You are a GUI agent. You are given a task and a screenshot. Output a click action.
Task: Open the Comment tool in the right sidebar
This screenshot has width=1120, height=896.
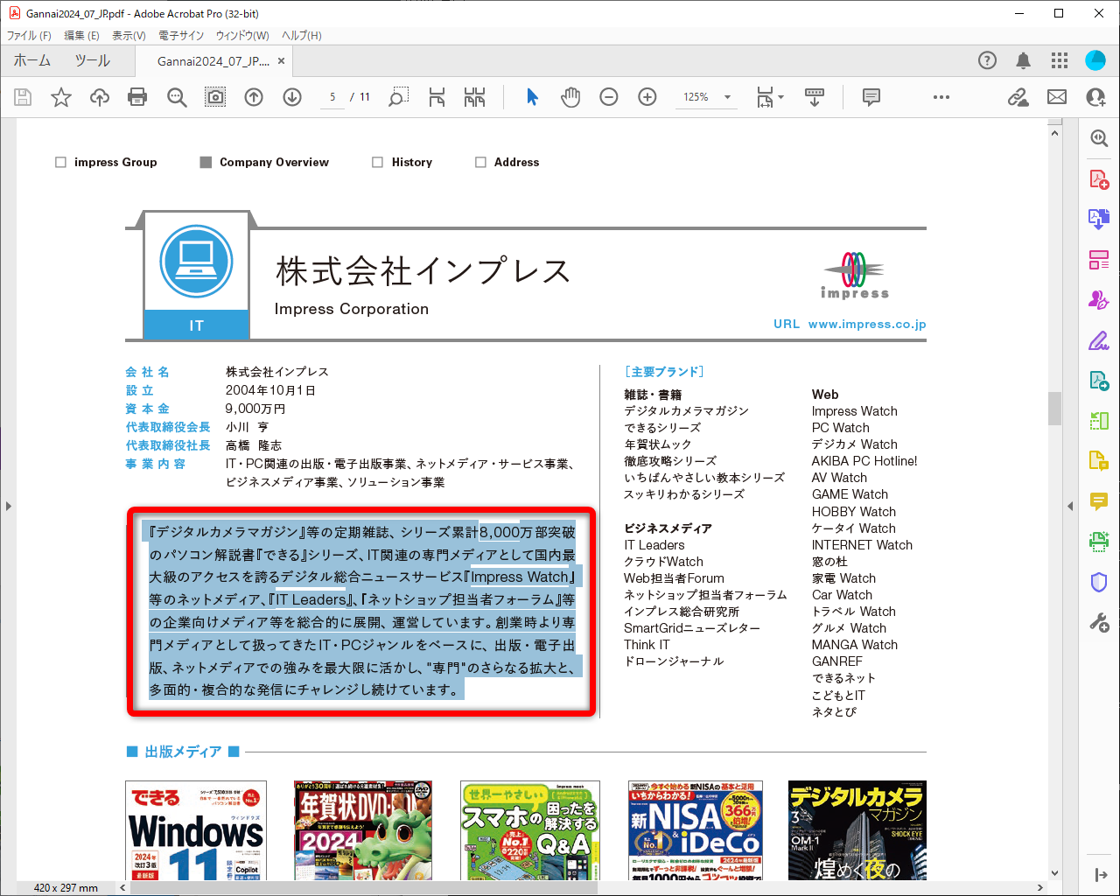click(1098, 500)
